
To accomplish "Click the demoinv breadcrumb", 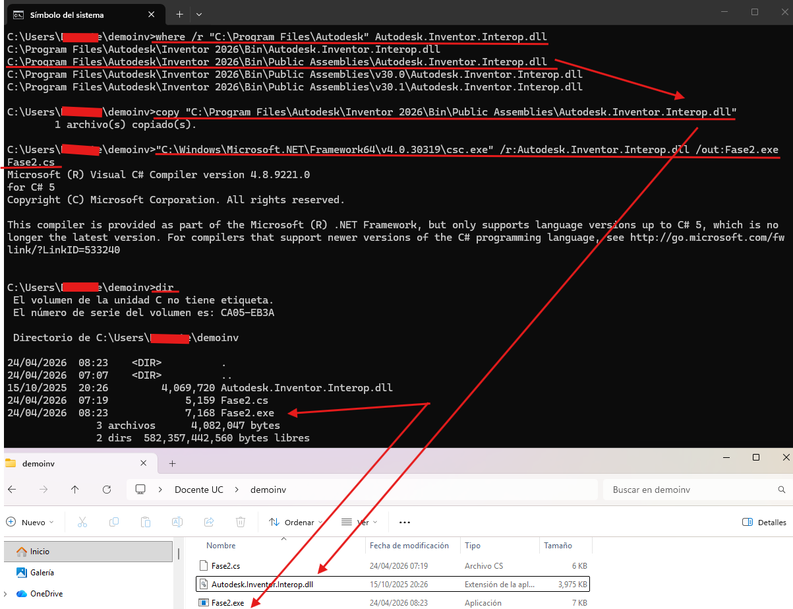I will pyautogui.click(x=268, y=490).
